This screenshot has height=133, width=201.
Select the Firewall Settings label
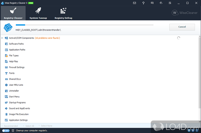pos(17,67)
